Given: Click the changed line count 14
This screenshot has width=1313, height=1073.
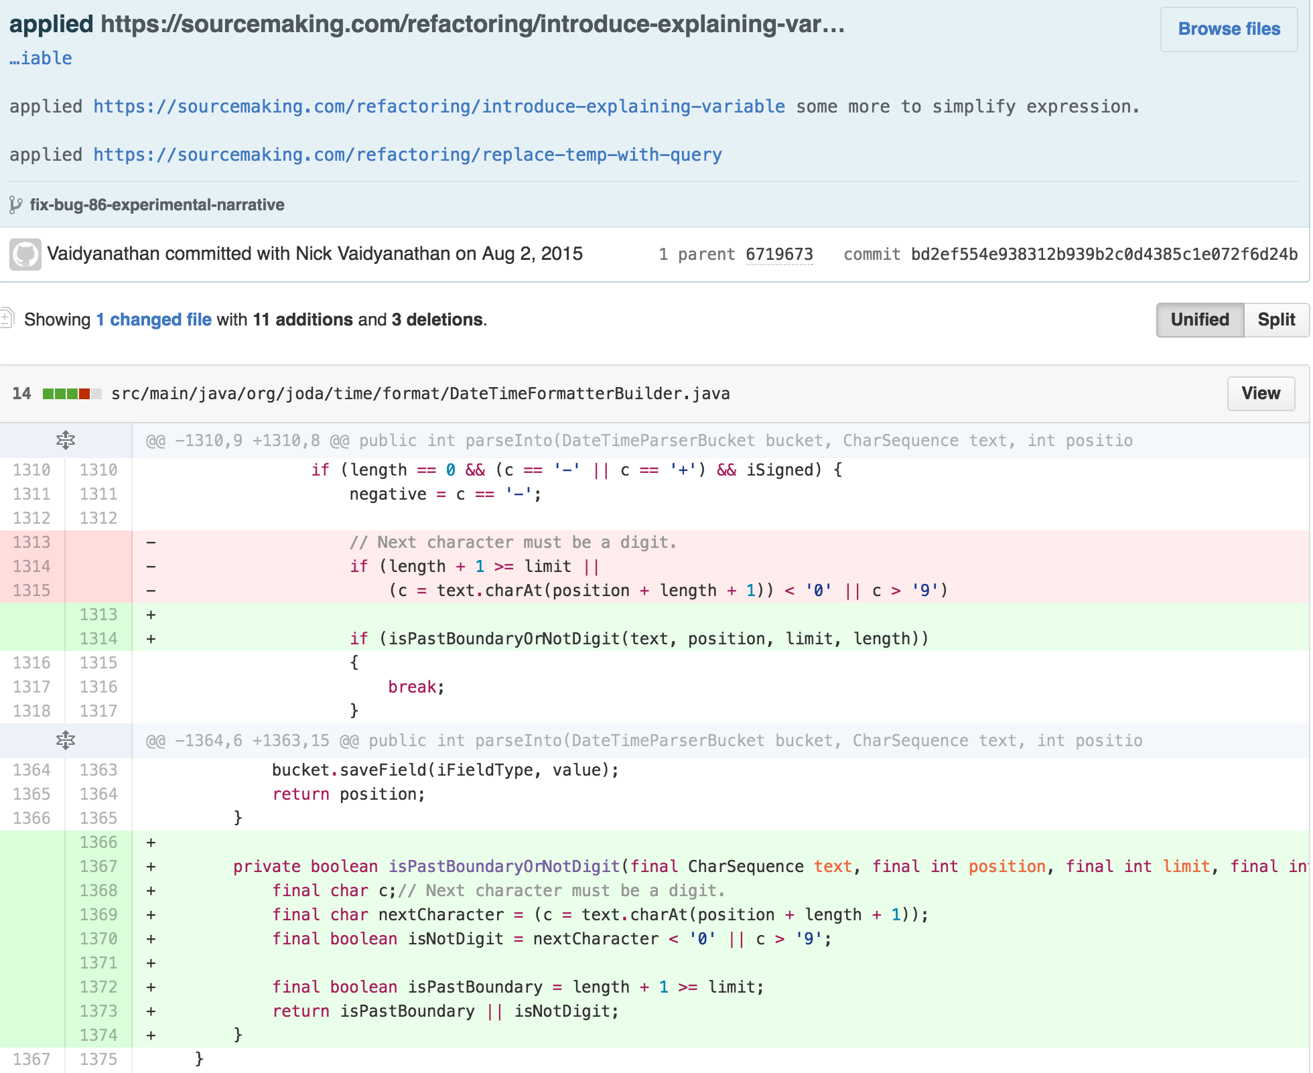Looking at the screenshot, I should [21, 393].
